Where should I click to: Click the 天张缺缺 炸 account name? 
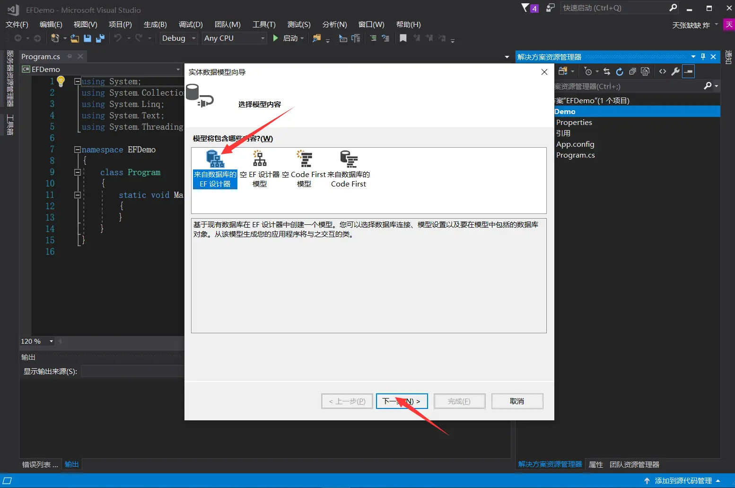tap(691, 25)
